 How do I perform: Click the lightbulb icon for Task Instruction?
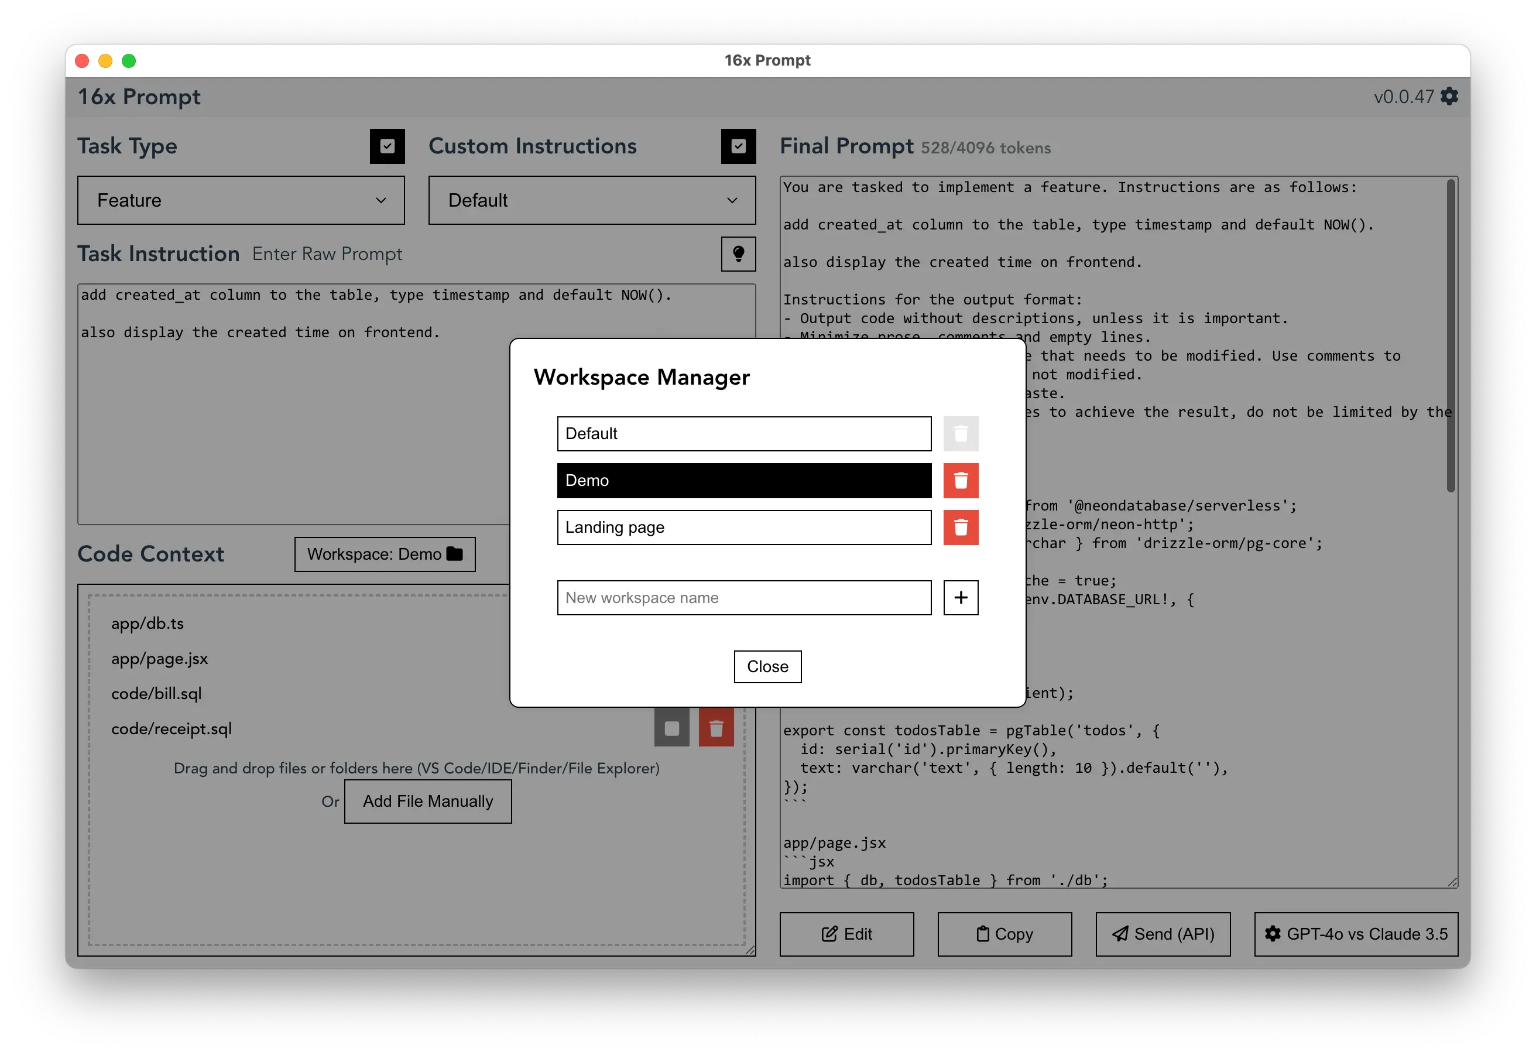(738, 254)
